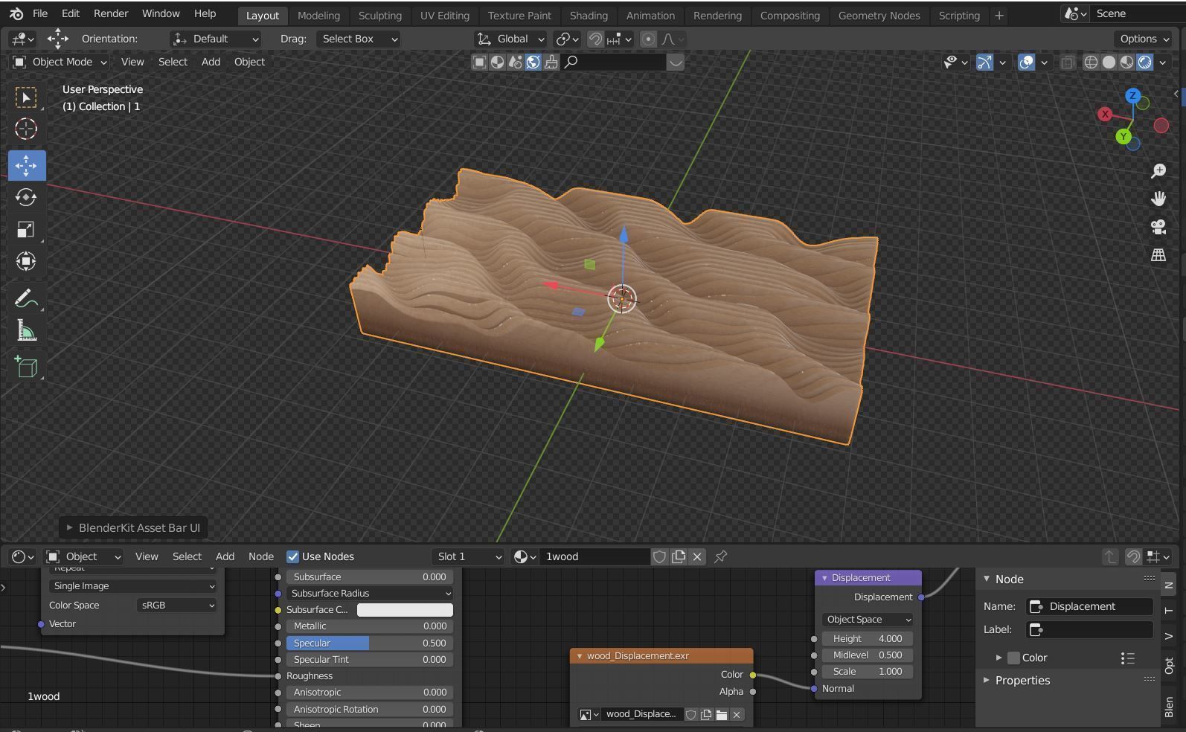Click the node Name field showing Displacement
The width and height of the screenshot is (1186, 732).
point(1090,606)
